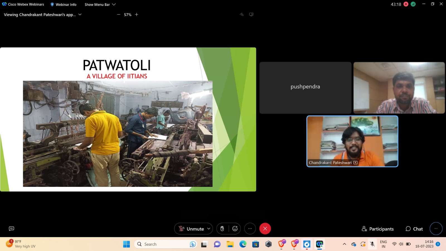Open the emoji reactions panel
The image size is (446, 251).
(x=235, y=229)
